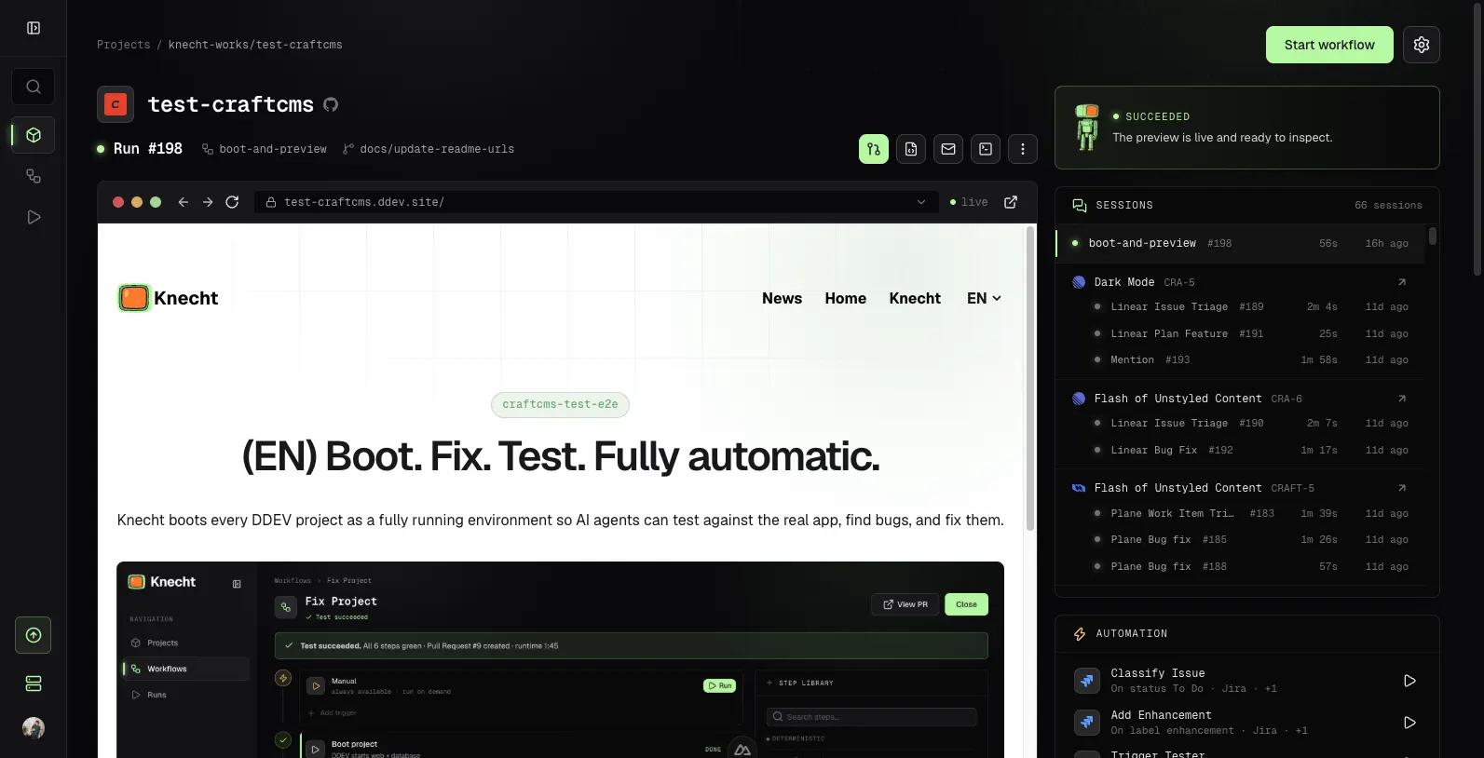Open the three-dot more options menu
The width and height of the screenshot is (1484, 758).
pyautogui.click(x=1023, y=149)
